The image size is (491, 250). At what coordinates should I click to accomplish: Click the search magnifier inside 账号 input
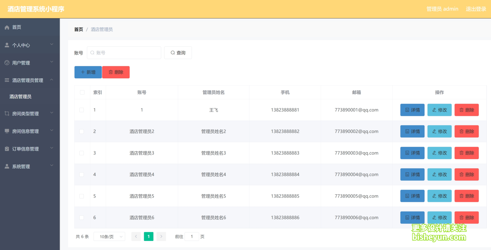click(x=92, y=52)
